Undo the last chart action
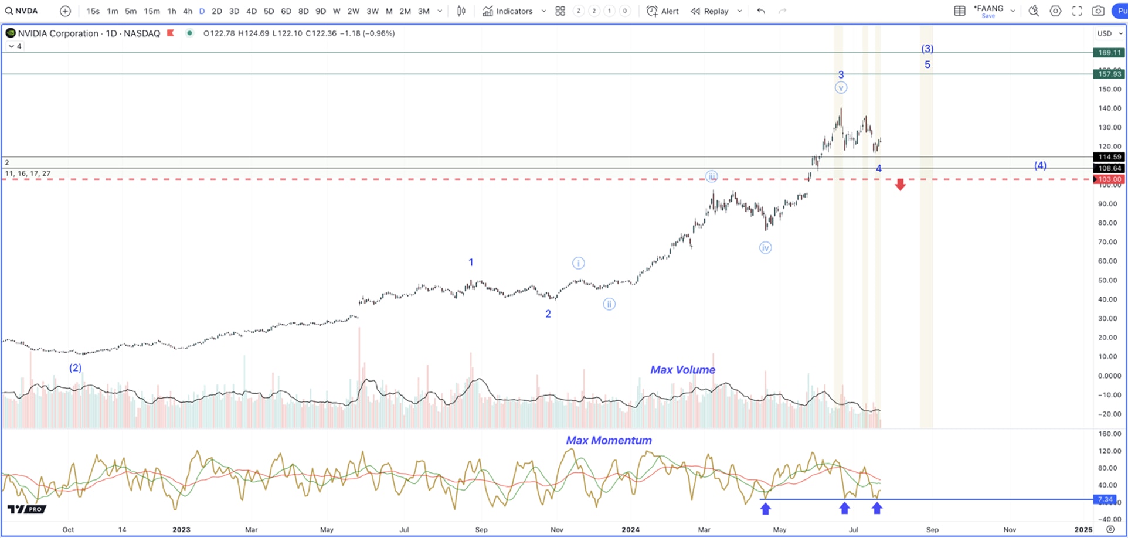Viewport: 1128px width, 538px height. tap(761, 11)
